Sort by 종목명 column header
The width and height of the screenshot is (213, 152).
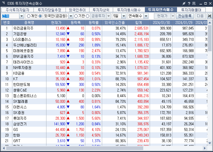click(x=29, y=23)
